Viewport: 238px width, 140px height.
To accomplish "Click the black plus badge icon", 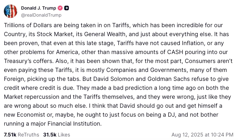I will coord(67,8).
